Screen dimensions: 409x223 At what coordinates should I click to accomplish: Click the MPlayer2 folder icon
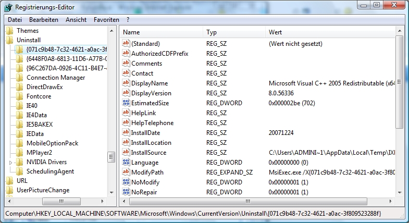click(20, 153)
